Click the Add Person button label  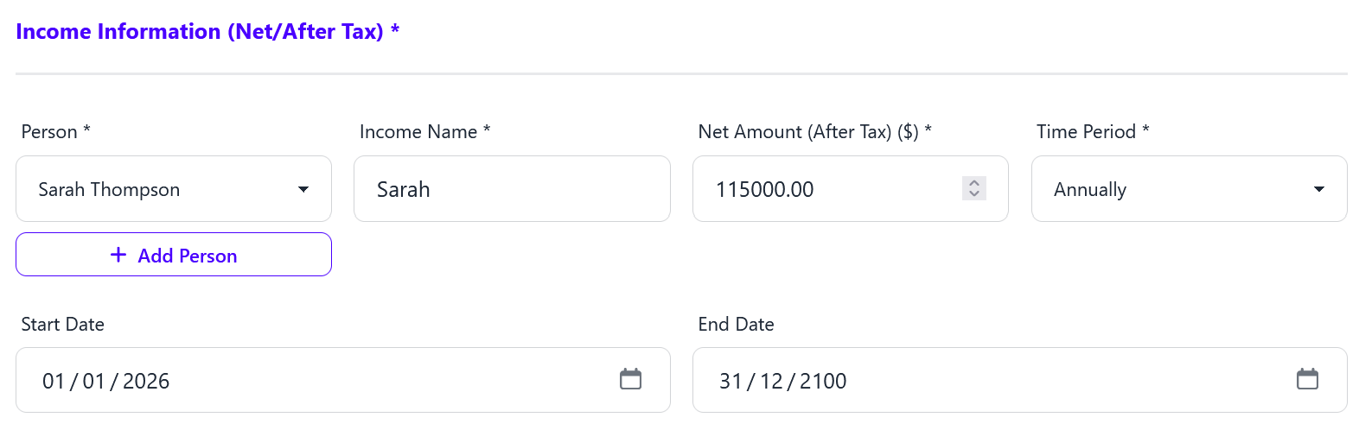[x=187, y=256]
